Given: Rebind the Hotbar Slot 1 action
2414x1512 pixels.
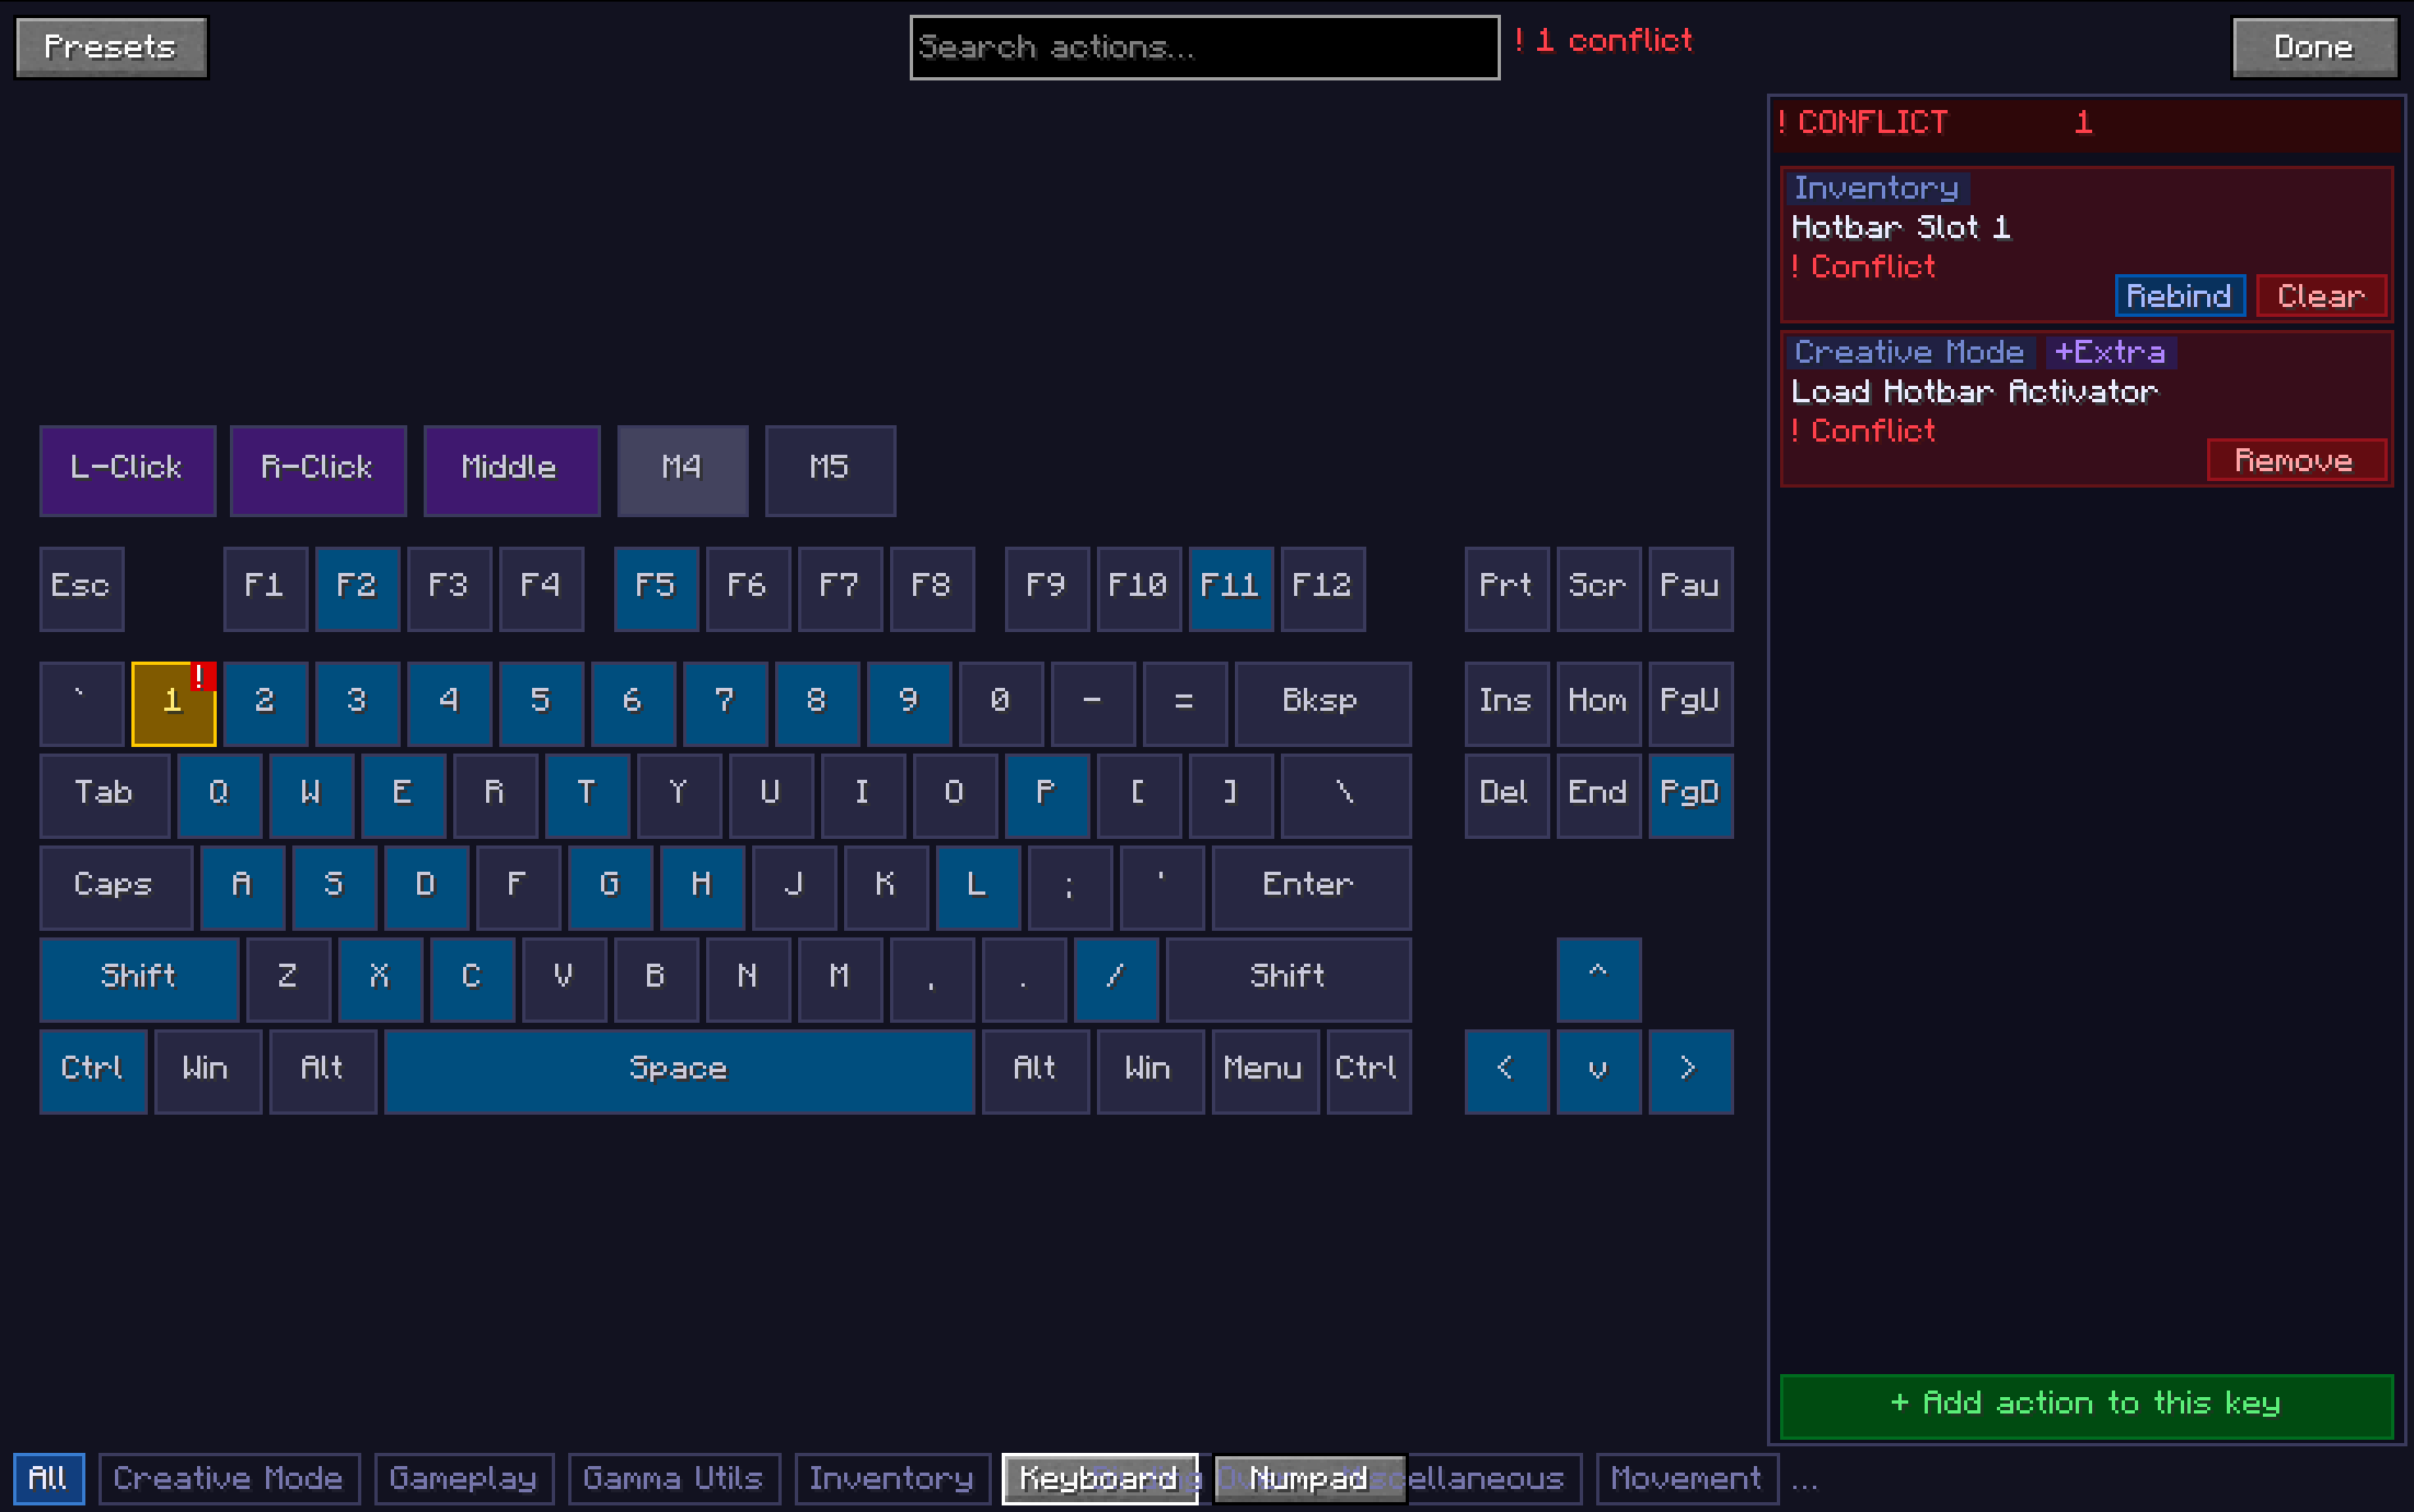Looking at the screenshot, I should [x=2180, y=296].
